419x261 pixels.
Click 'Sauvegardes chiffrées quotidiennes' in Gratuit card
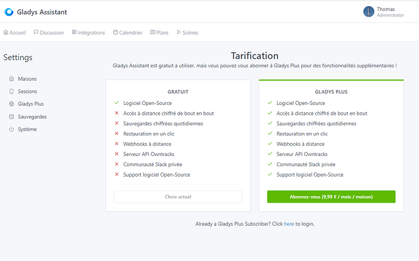pos(163,123)
